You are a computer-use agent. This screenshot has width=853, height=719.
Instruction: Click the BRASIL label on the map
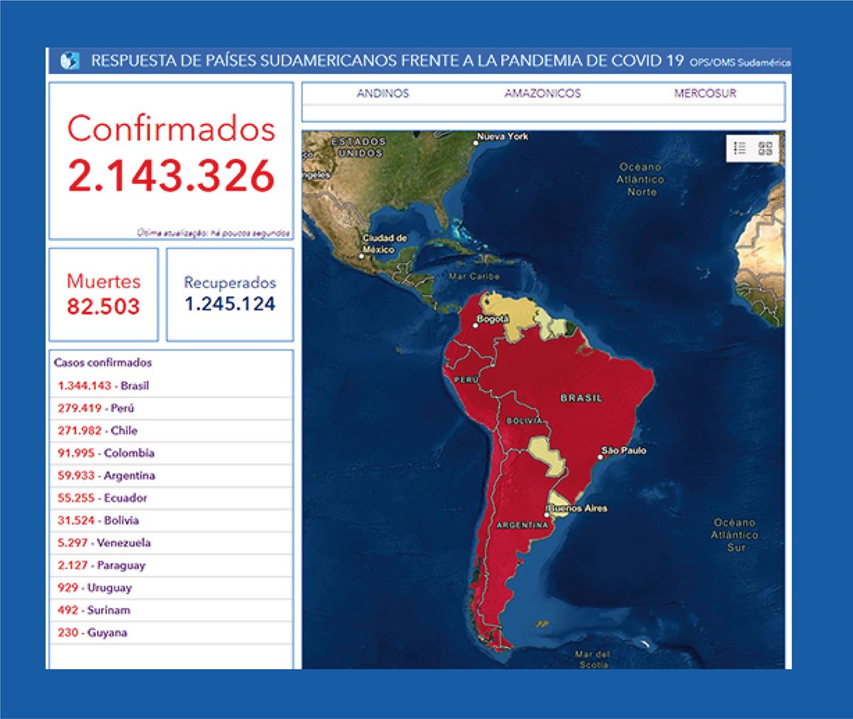coord(581,398)
